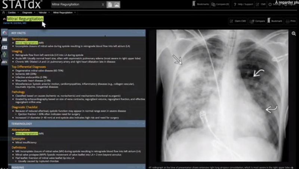
Task: Click Top Differential Diagnoses heading
Action: (29, 67)
